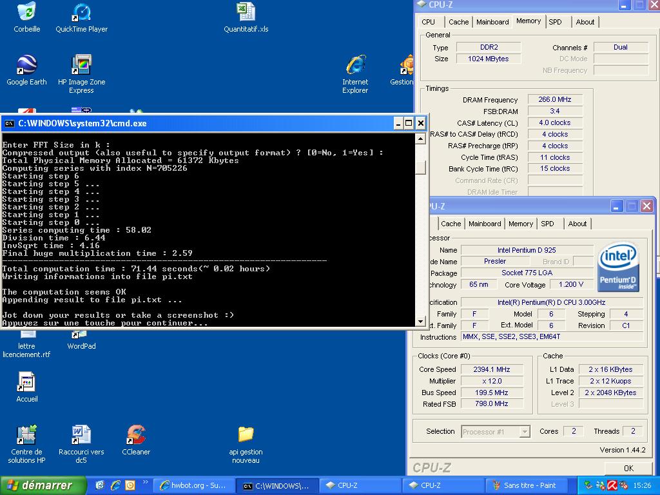Open Memory tab in lower CPU-Z window

click(x=521, y=224)
